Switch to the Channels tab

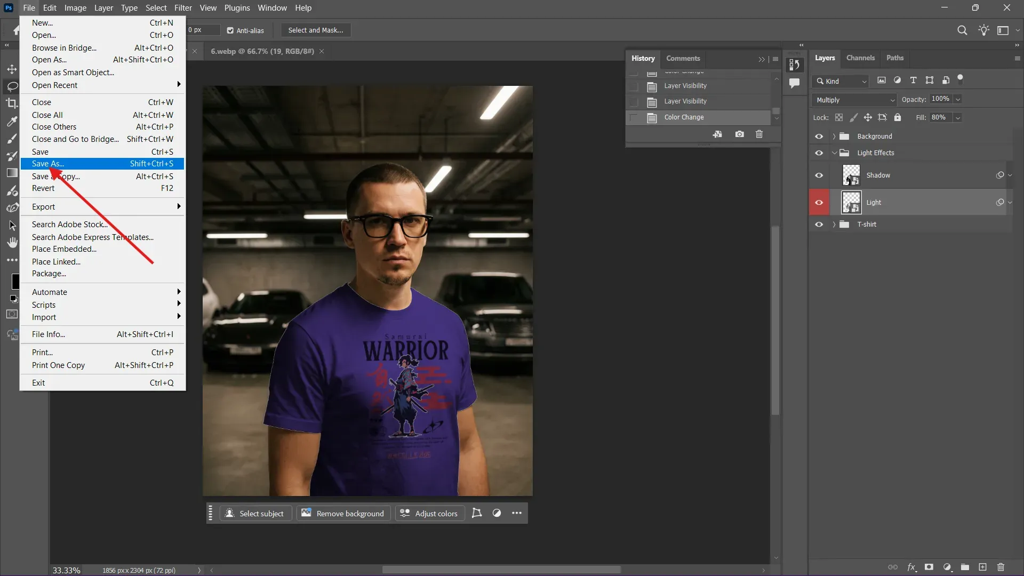(x=860, y=58)
